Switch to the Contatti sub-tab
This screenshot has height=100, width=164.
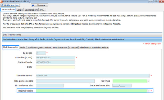point(74,47)
